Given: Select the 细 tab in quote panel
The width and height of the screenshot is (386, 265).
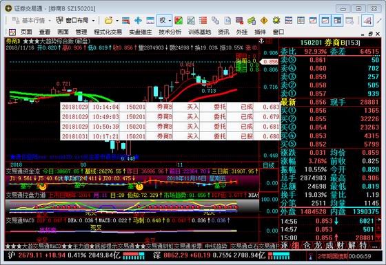Looking at the screenshot, I should [295, 245].
